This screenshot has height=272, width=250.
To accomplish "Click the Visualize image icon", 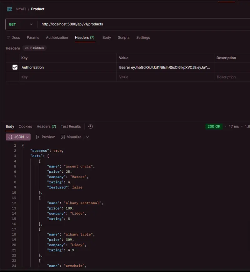I will point(63,137).
